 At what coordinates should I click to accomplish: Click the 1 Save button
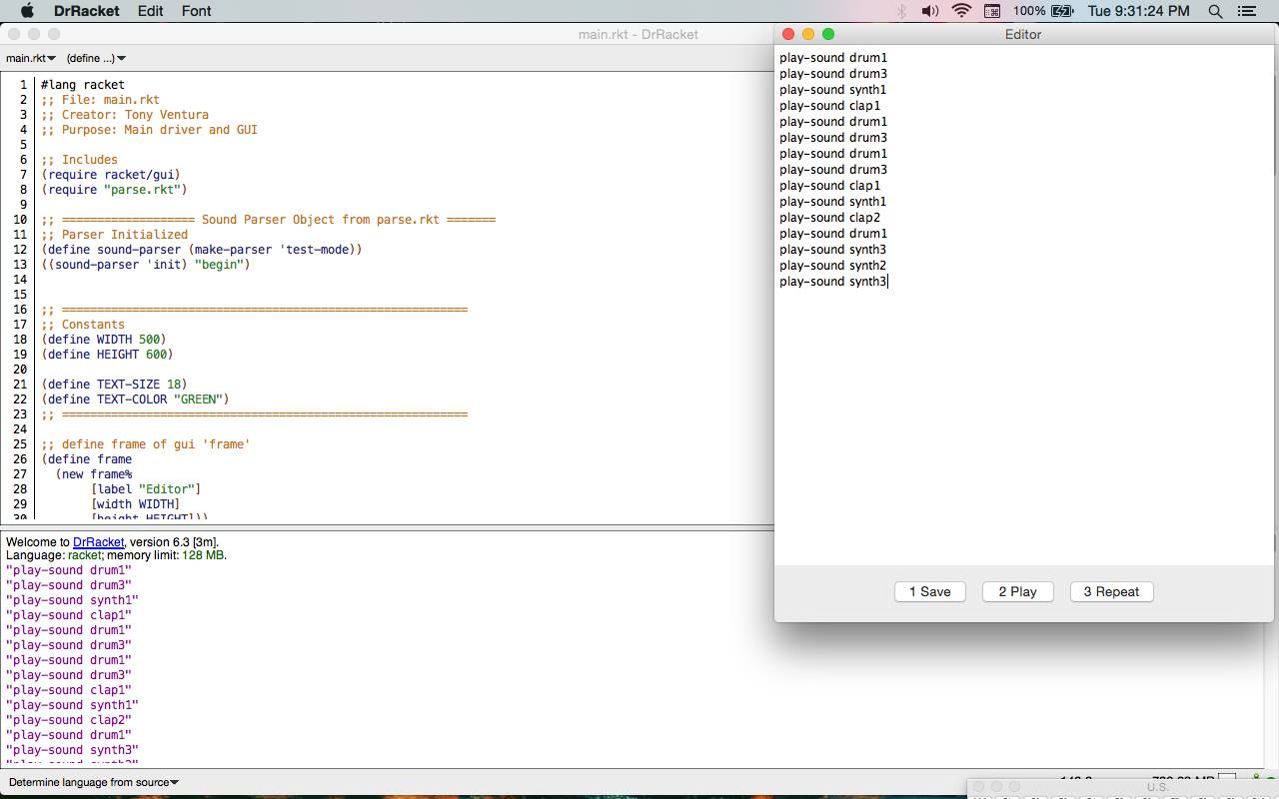coord(929,591)
